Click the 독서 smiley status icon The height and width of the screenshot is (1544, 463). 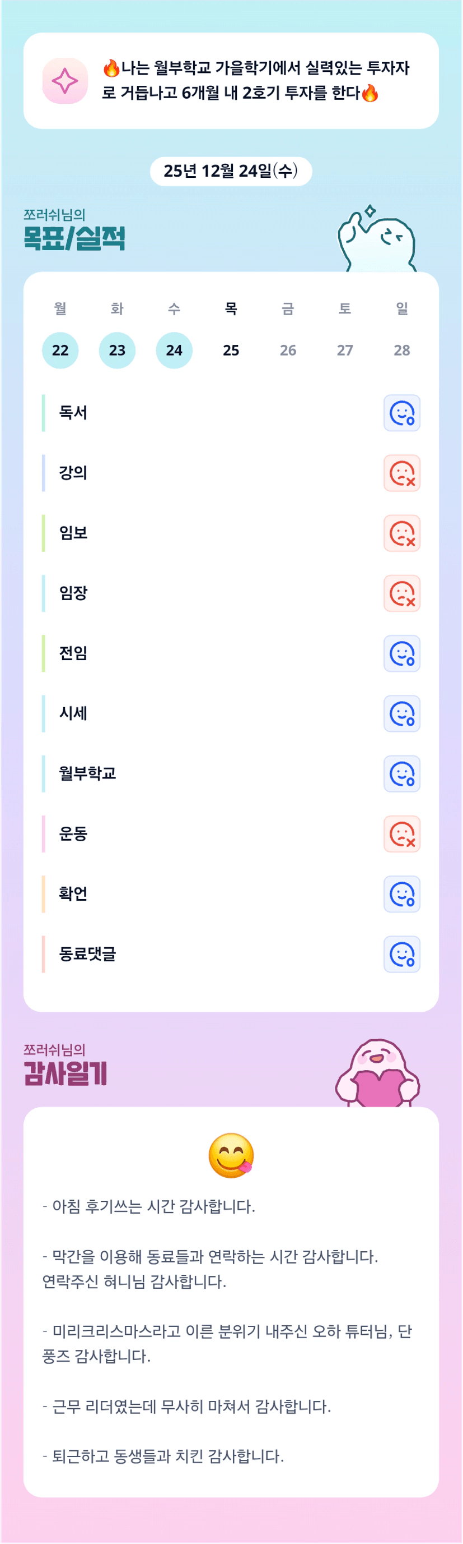coord(401,413)
